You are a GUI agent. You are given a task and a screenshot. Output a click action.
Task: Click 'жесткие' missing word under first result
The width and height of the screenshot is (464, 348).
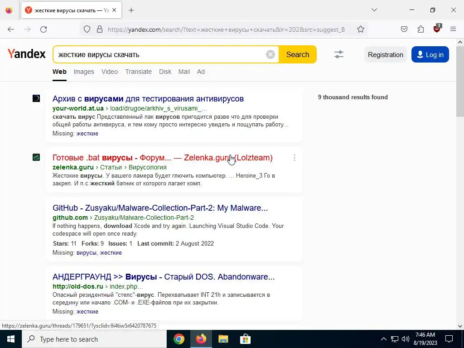87,134
